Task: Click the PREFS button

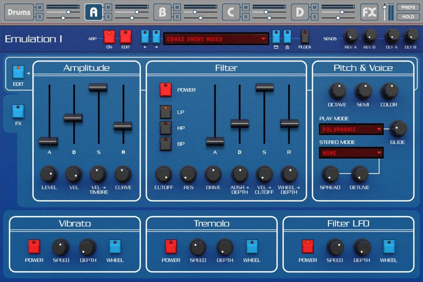Action: (408, 7)
